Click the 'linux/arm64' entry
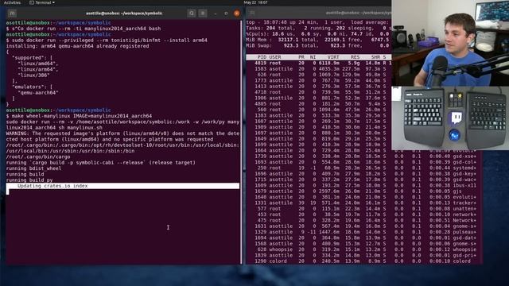The width and height of the screenshot is (509, 286). [37, 69]
